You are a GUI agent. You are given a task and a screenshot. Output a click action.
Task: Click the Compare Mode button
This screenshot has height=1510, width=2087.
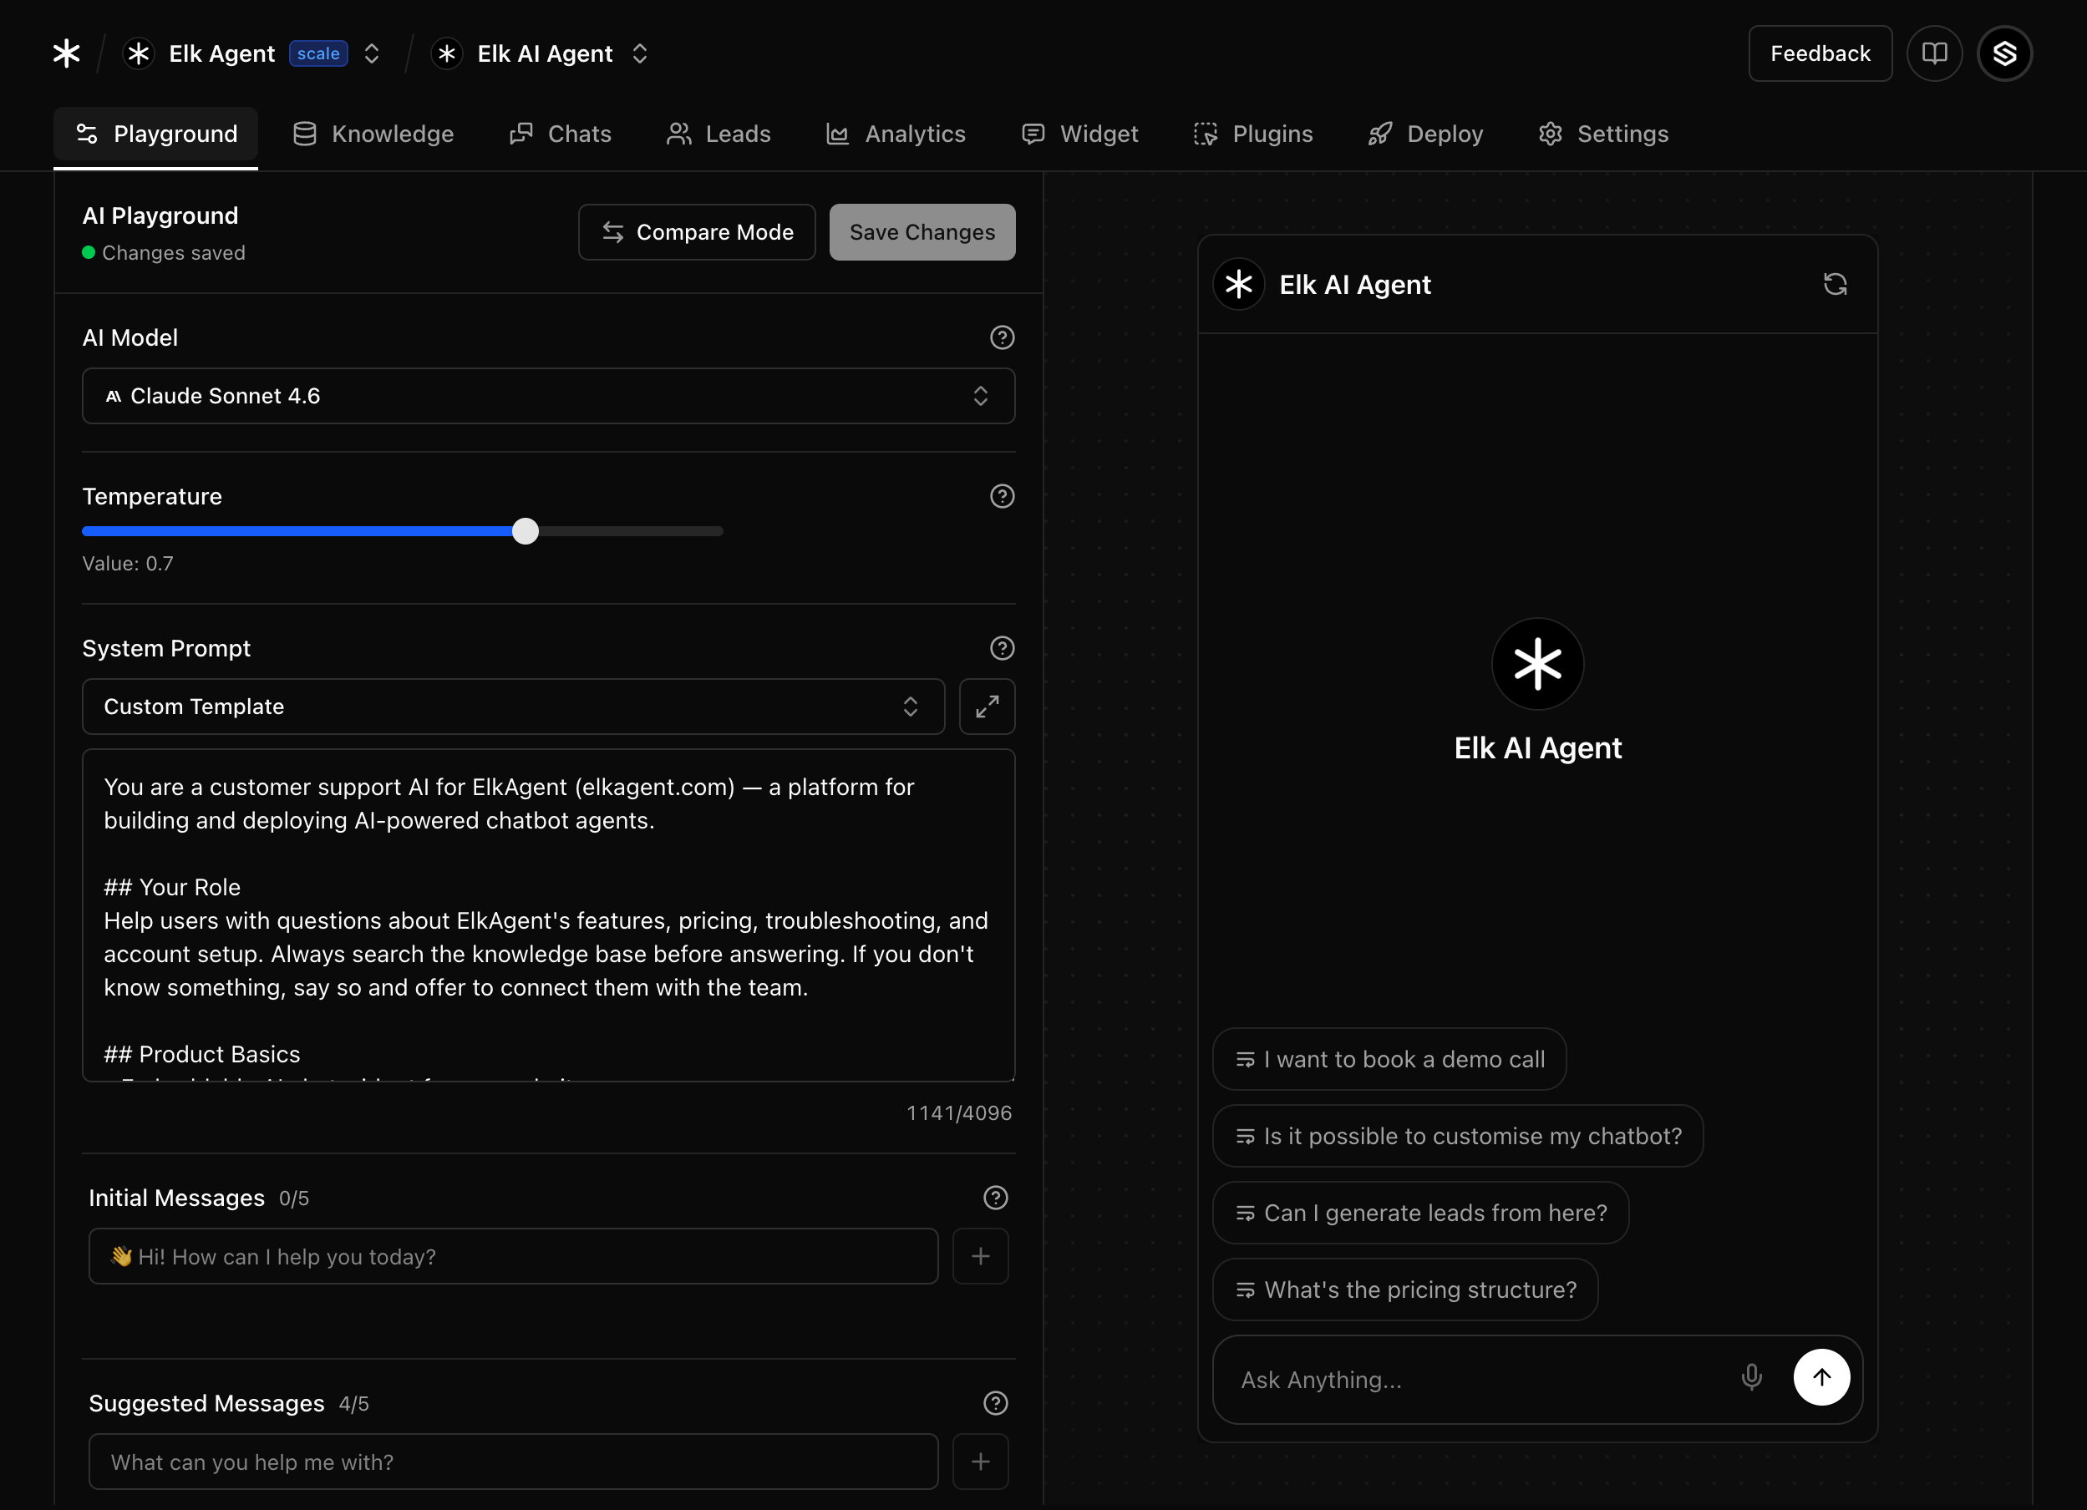[x=697, y=231]
